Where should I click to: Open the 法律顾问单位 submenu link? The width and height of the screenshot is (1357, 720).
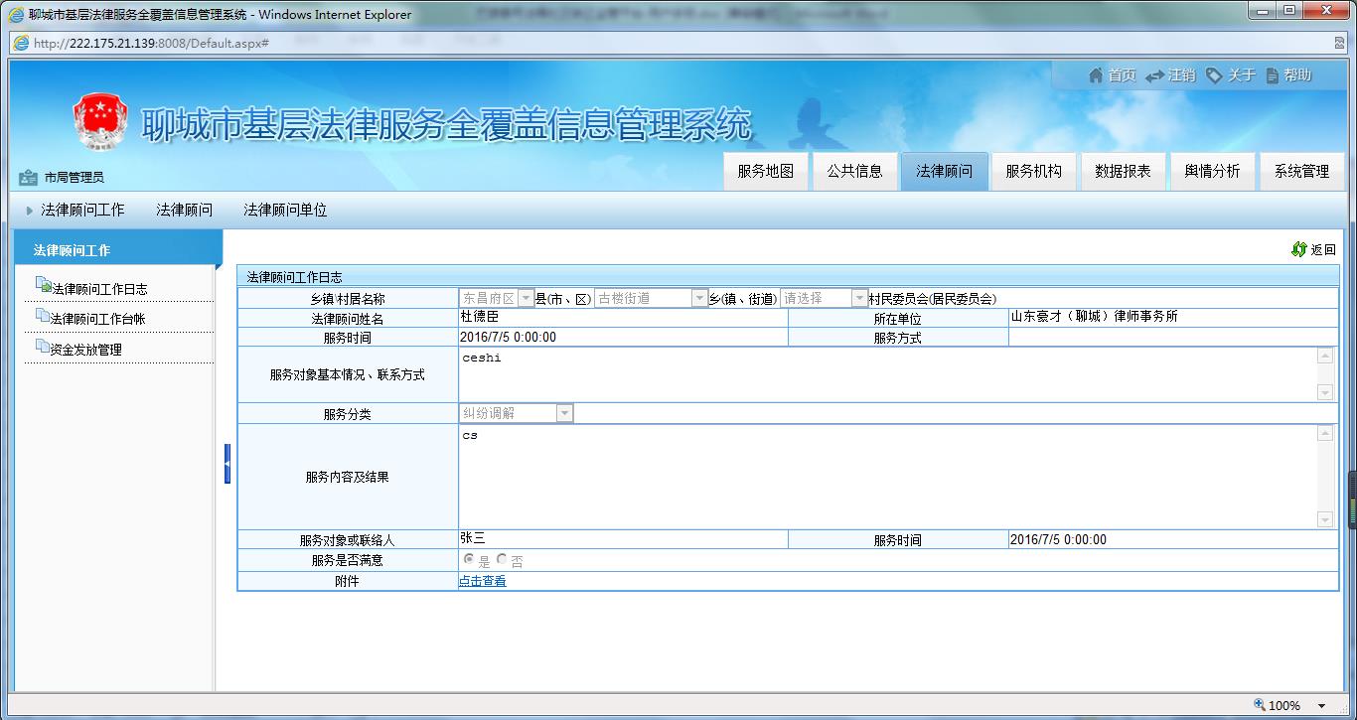(x=285, y=210)
